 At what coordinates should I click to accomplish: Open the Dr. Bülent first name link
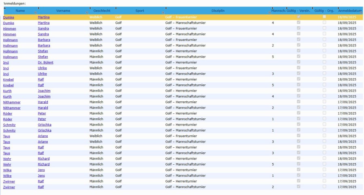(45, 63)
